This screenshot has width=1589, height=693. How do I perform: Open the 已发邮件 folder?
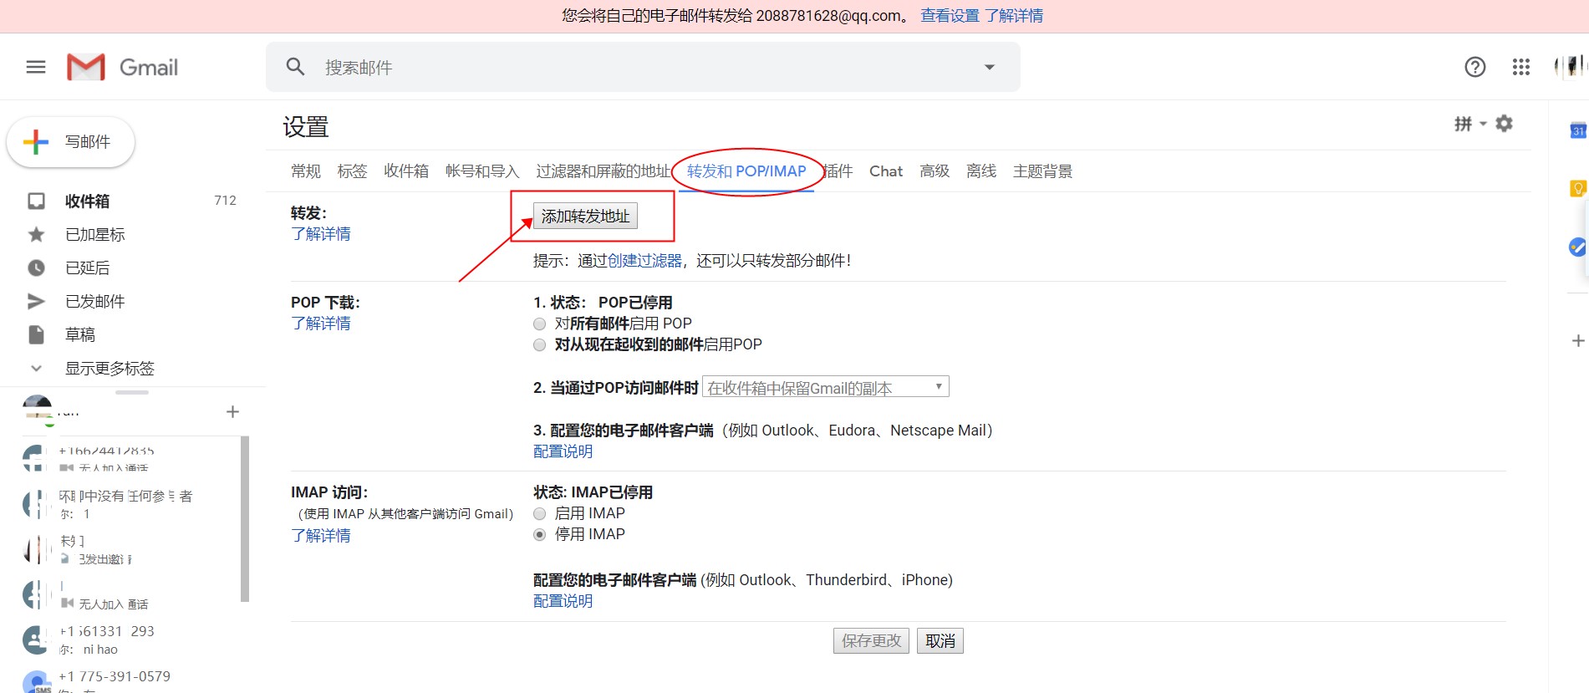(x=95, y=302)
